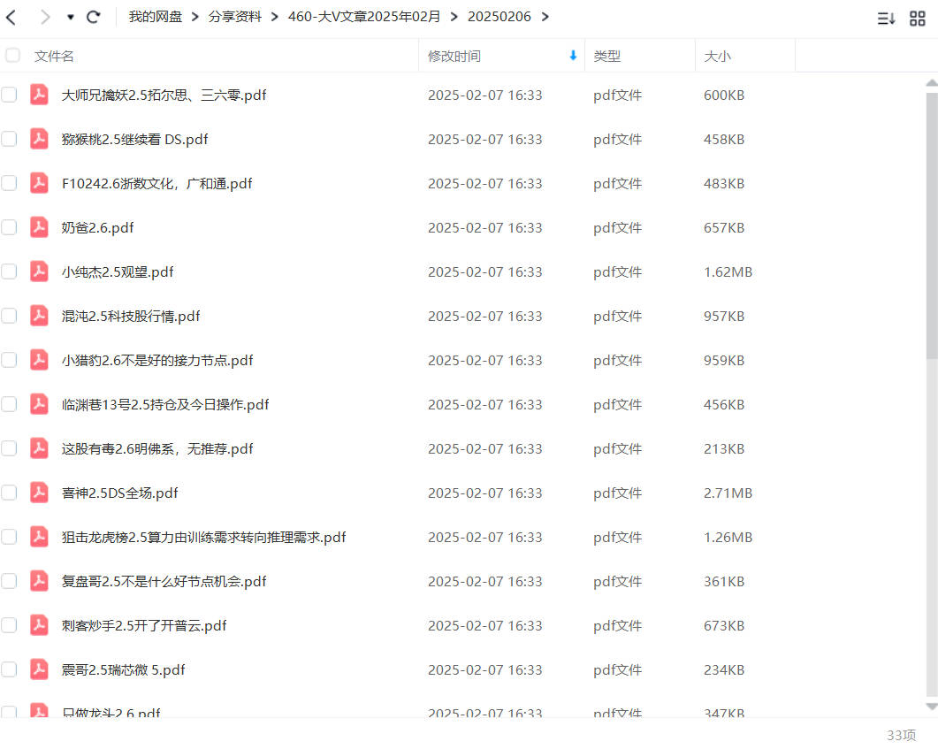938x749 pixels.
Task: Check the box for 狙击龙虎榜2.5算力 file
Action: pyautogui.click(x=9, y=538)
